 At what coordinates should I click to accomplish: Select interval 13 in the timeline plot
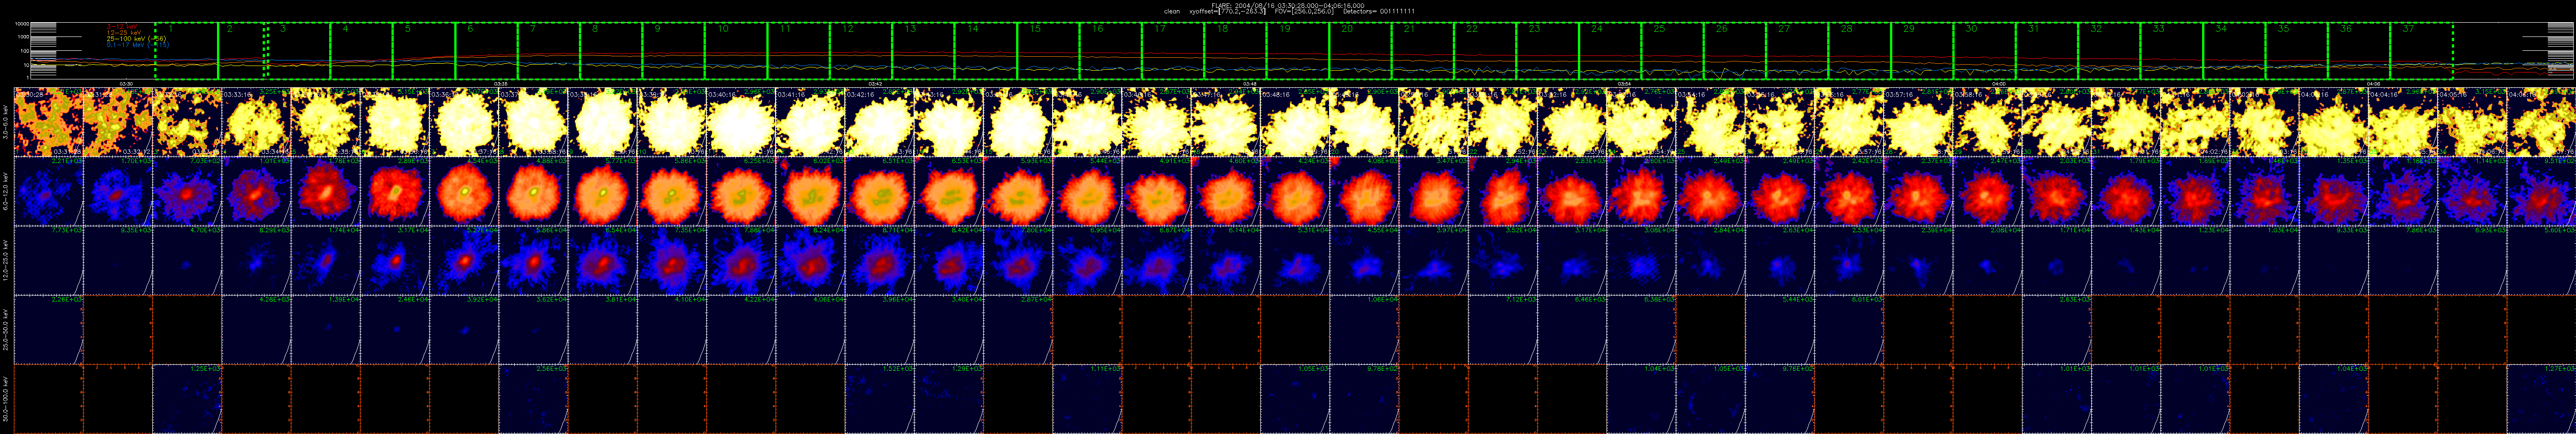(x=923, y=50)
